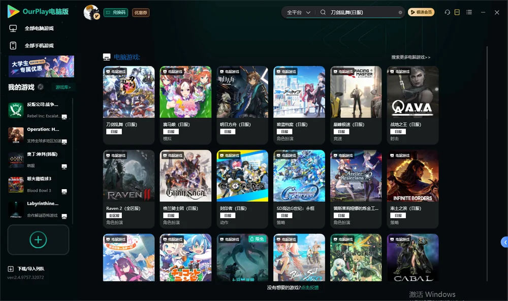Open the 巅峰极速 (日服) Racing Master card

(356, 105)
